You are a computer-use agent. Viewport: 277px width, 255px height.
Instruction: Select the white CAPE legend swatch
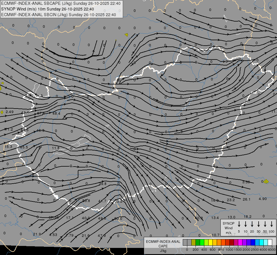(x=270, y=242)
